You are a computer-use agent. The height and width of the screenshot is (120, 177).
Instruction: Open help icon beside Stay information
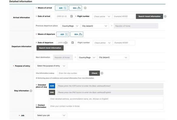pyautogui.click(x=31, y=91)
